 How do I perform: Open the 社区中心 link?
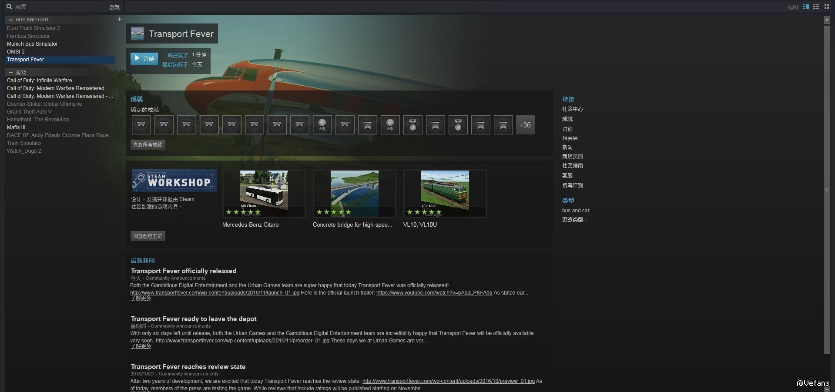(572, 109)
